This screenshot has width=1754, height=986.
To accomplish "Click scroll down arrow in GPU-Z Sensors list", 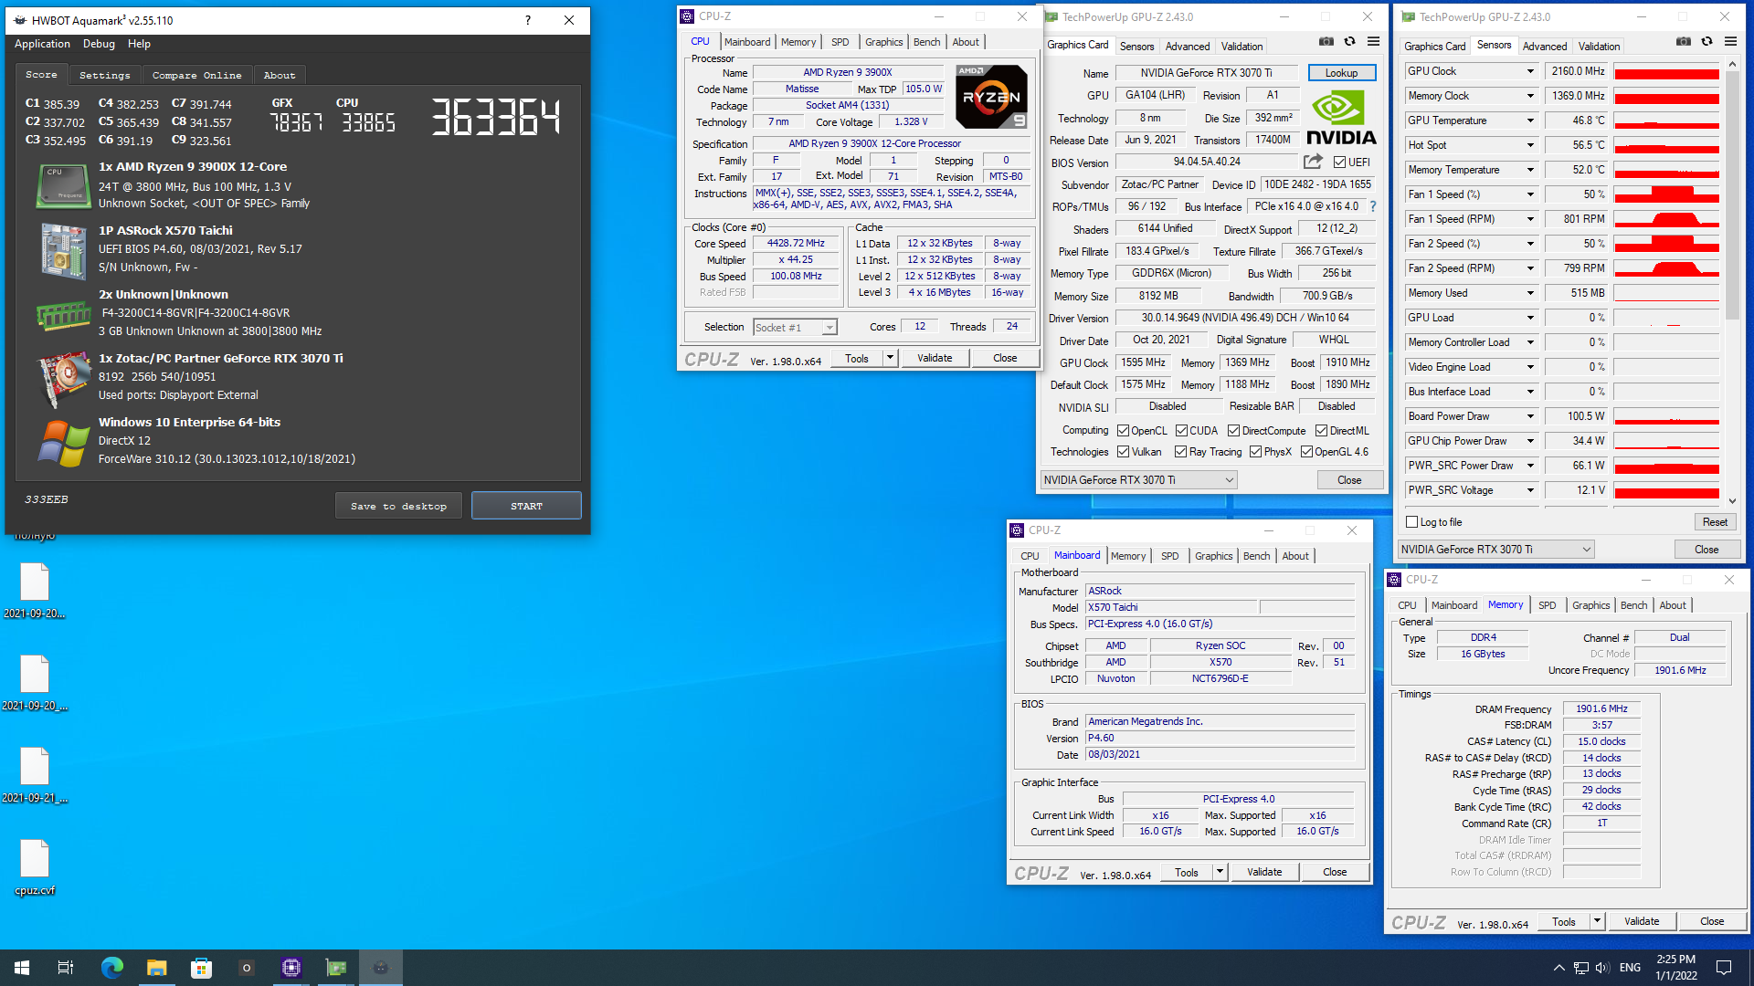I will click(1732, 501).
